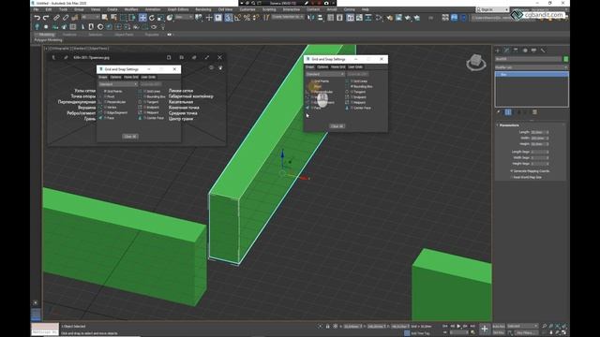This screenshot has width=600, height=337.
Task: Expand the Polygon Modeling ribbon panel
Action: coord(48,39)
